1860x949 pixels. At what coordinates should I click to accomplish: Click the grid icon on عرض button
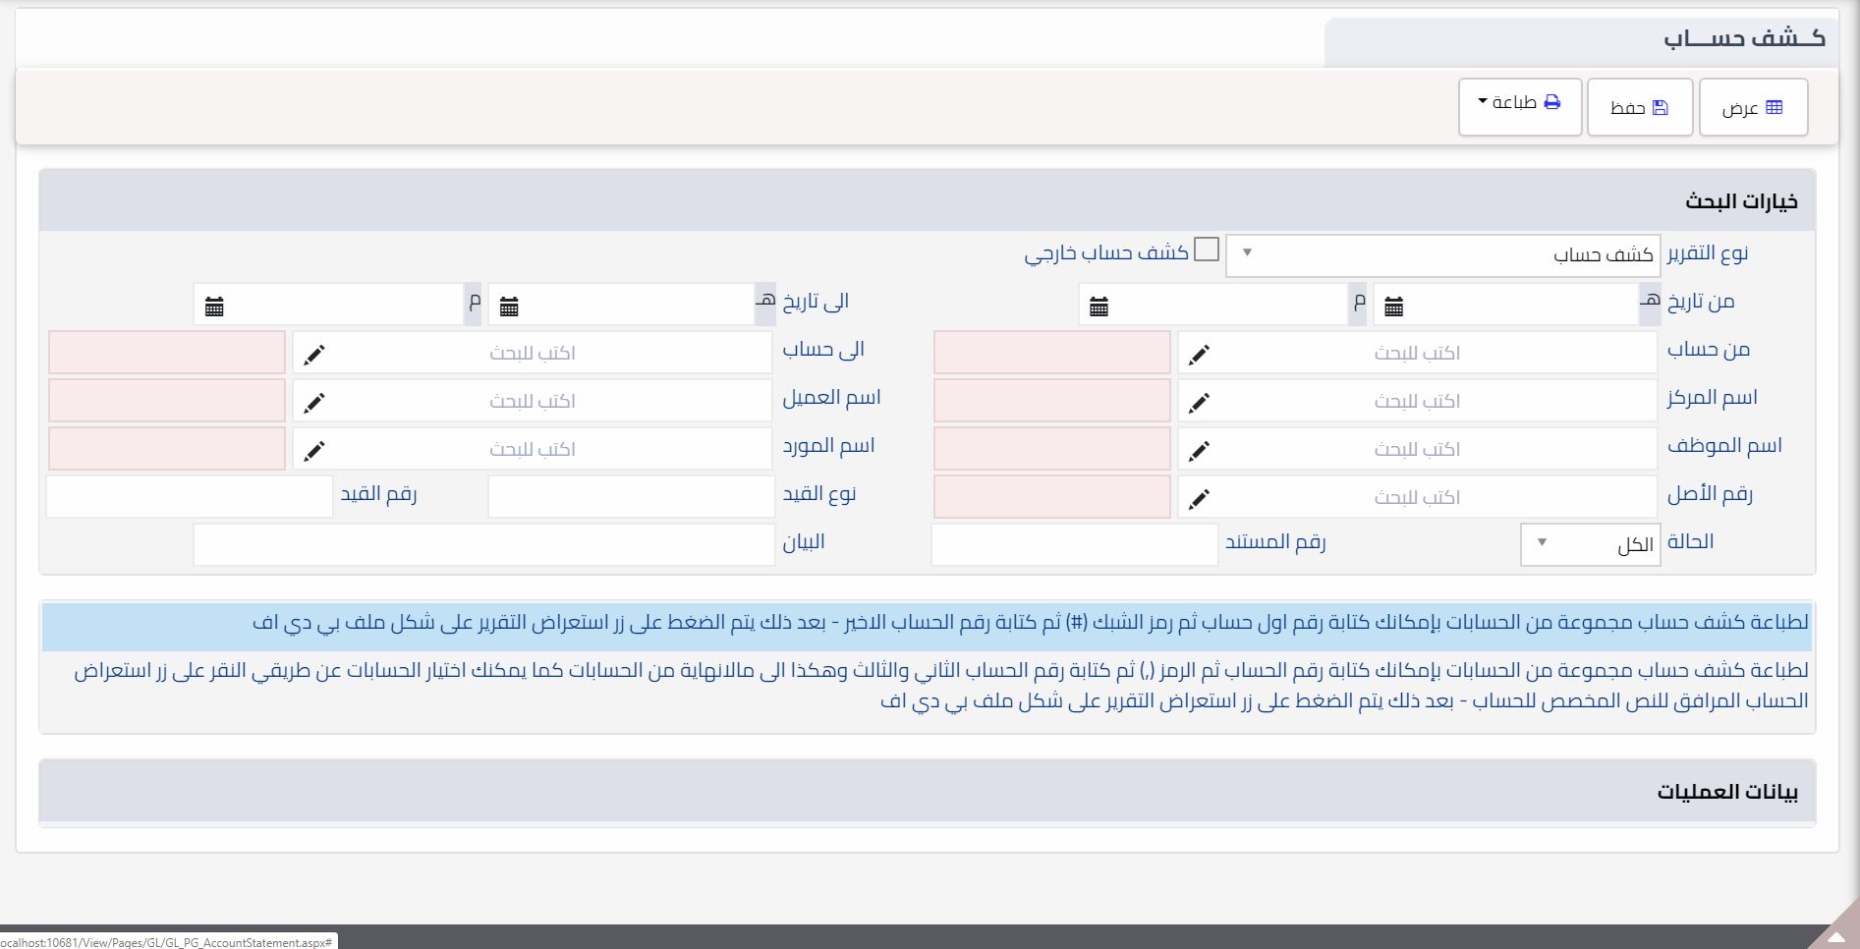pyautogui.click(x=1774, y=107)
